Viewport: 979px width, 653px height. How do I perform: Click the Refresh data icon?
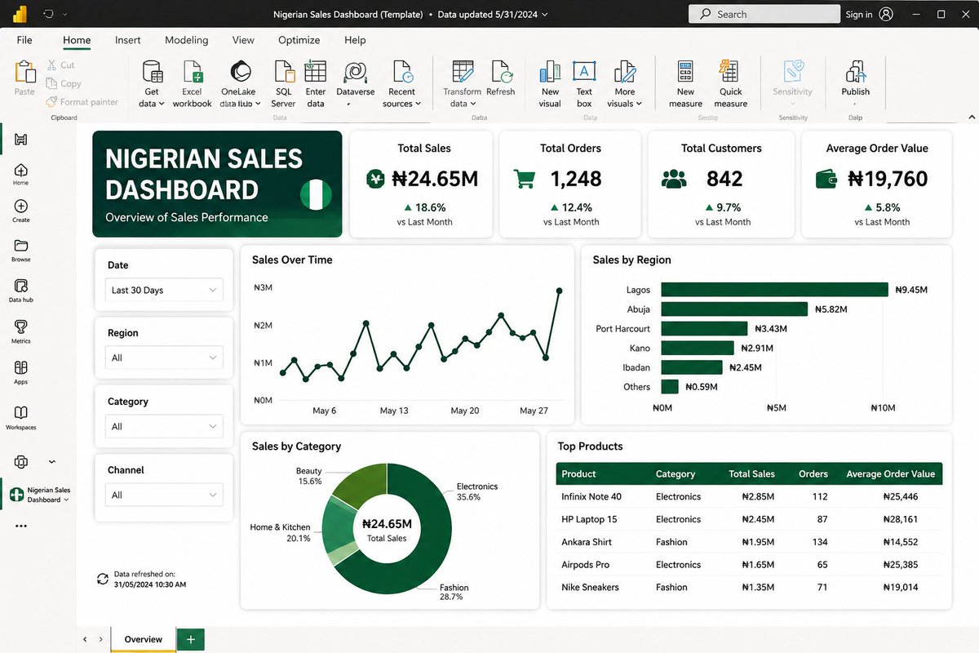tap(501, 72)
